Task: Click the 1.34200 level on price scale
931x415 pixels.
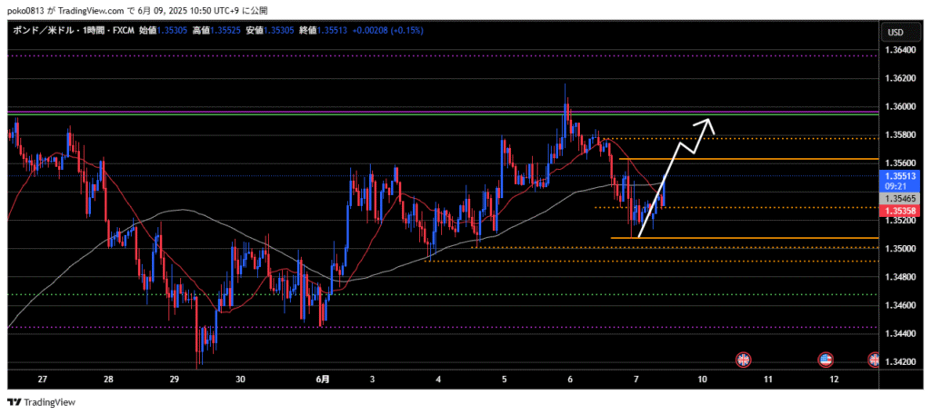Action: 899,362
